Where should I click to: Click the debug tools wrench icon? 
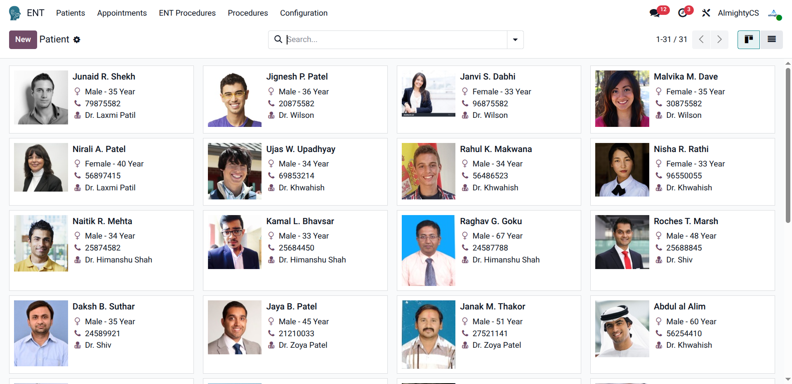[706, 13]
